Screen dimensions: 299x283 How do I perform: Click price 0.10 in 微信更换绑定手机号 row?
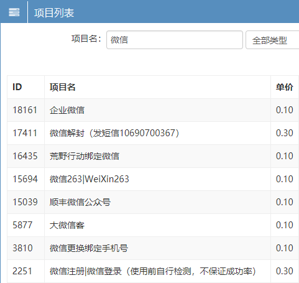coord(284,248)
